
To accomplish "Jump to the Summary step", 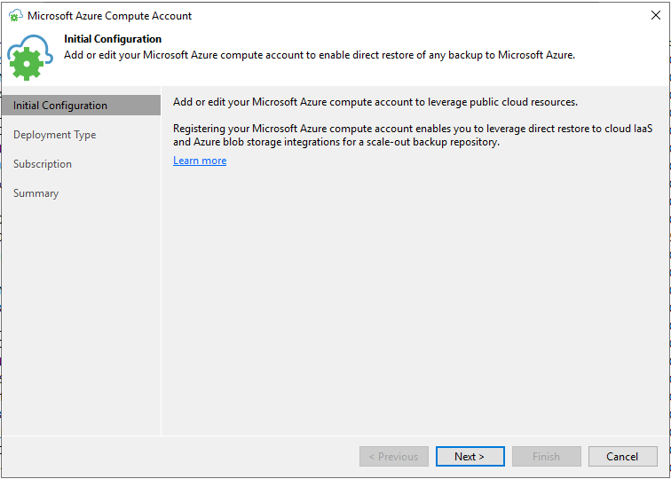I will [36, 193].
